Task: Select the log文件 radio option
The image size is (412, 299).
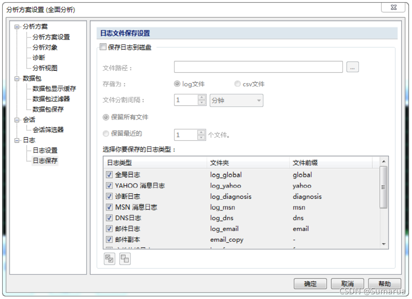Action: (177, 84)
